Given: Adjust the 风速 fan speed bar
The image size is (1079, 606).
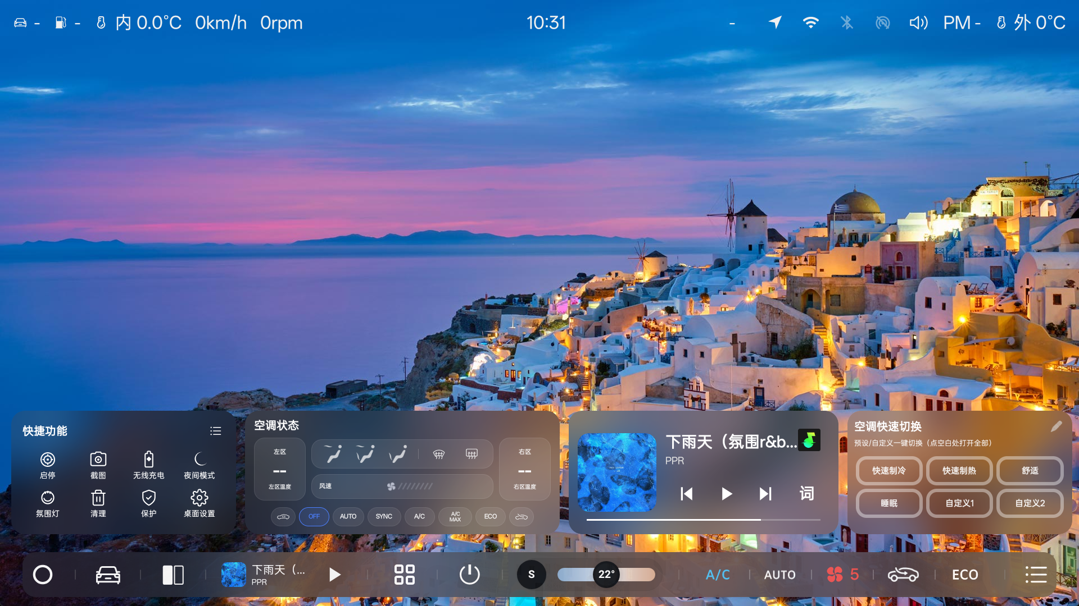Looking at the screenshot, I should pos(402,486).
